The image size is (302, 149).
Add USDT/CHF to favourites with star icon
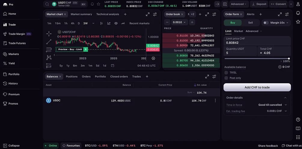99,4
